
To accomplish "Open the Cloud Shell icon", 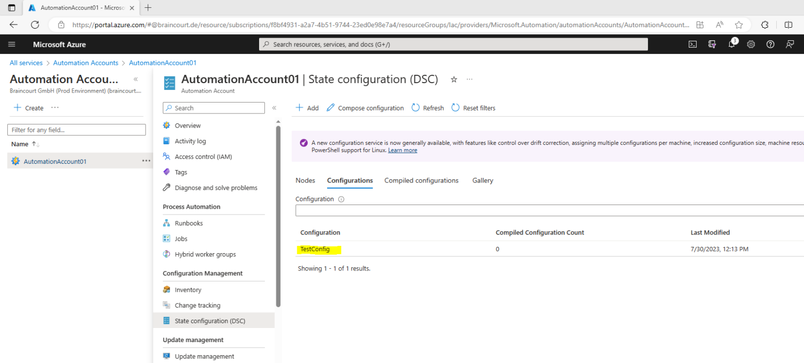I will tap(692, 44).
